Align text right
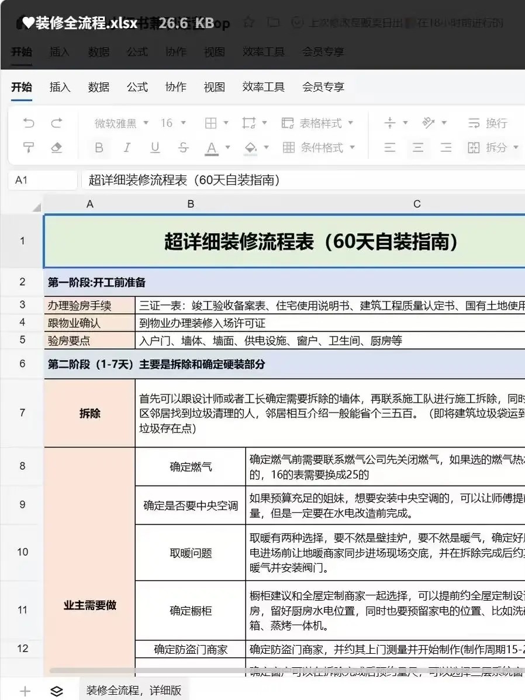Screen dimensions: 525x700 [x=446, y=147]
